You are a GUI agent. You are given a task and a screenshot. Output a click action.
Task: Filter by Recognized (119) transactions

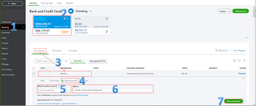(98, 61)
